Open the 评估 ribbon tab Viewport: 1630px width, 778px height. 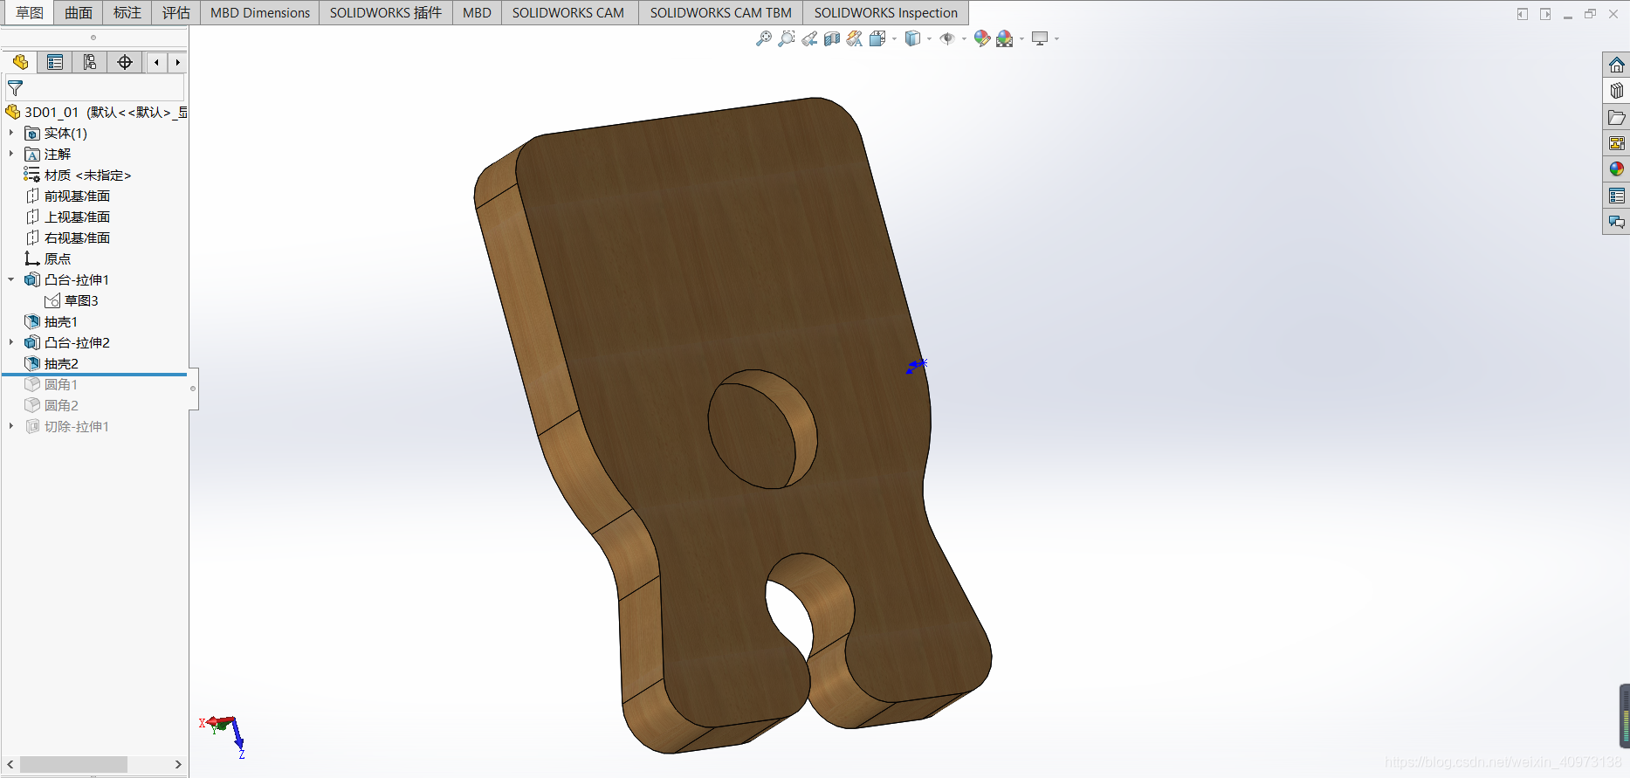[176, 12]
